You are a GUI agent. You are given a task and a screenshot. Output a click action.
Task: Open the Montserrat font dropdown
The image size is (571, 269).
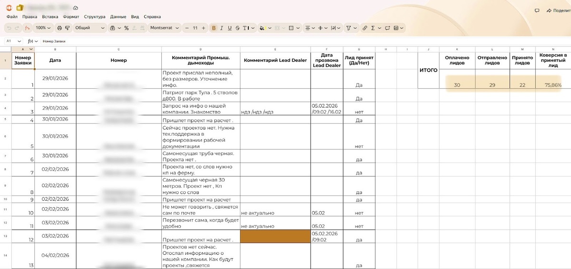164,28
